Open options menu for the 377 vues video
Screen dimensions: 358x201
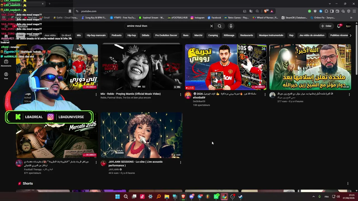point(349,95)
